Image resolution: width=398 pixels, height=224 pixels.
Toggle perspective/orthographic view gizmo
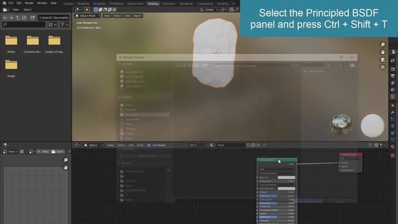point(382,67)
